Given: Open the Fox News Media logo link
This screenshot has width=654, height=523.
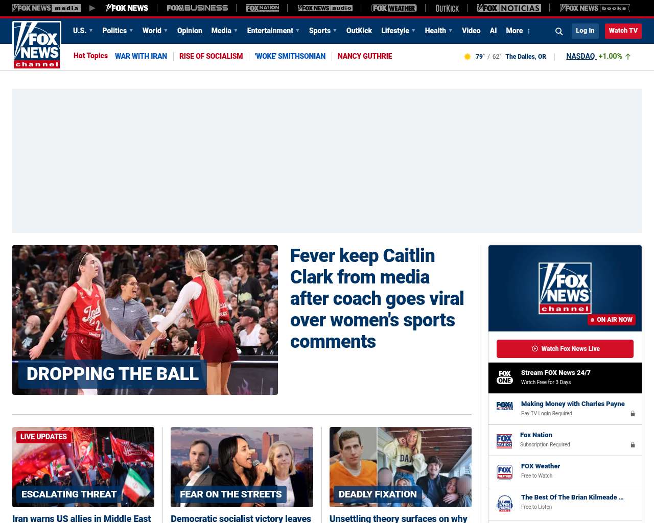Looking at the screenshot, I should 47,8.
